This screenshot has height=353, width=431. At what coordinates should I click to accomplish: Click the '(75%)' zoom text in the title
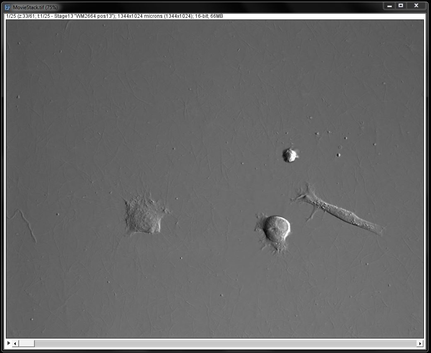tap(51, 7)
